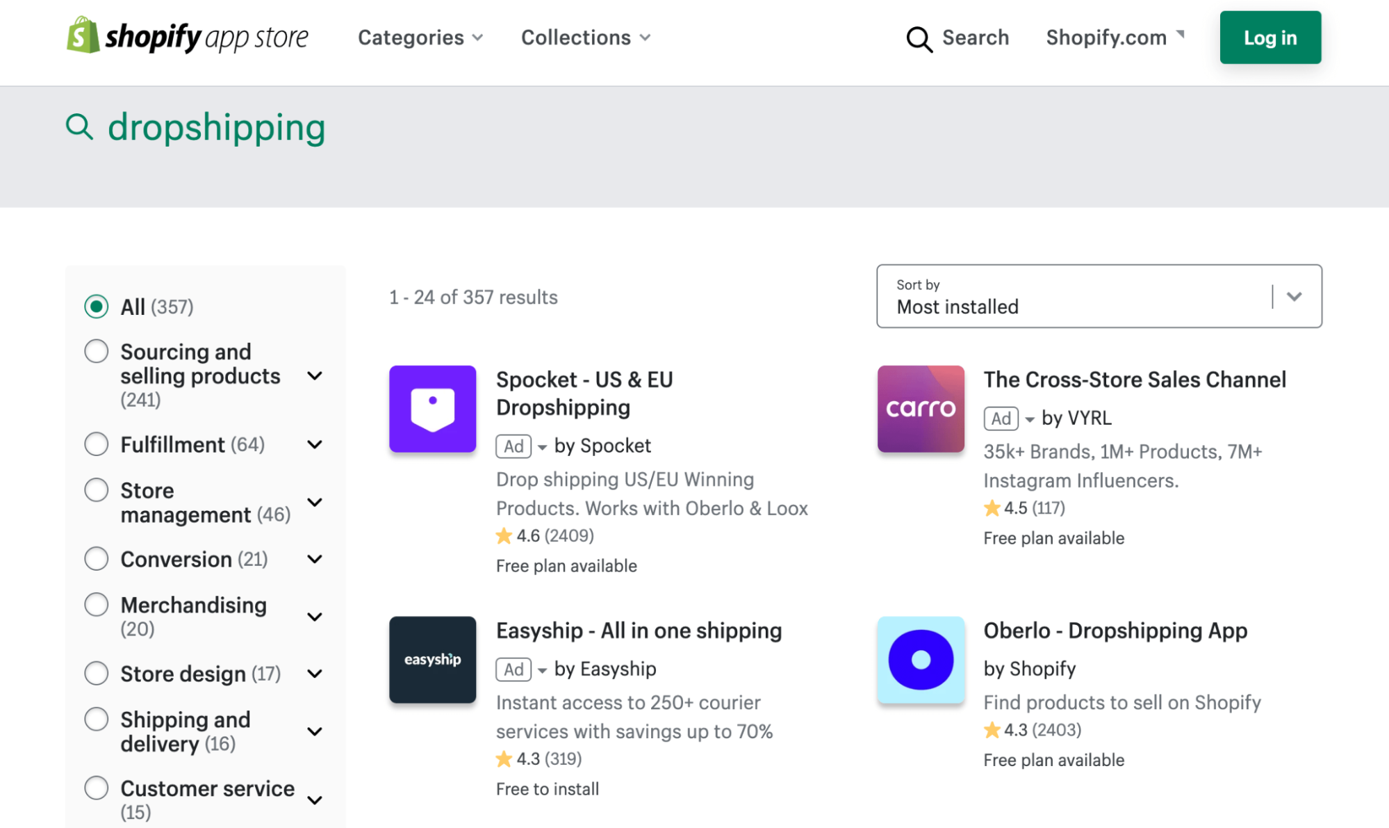This screenshot has width=1389, height=828.
Task: Expand the Merchandising category chevron
Action: (315, 617)
